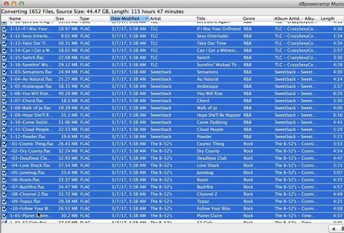Select 1-04-Au Natural.flac file name
344x233 pixels.
click(x=31, y=79)
